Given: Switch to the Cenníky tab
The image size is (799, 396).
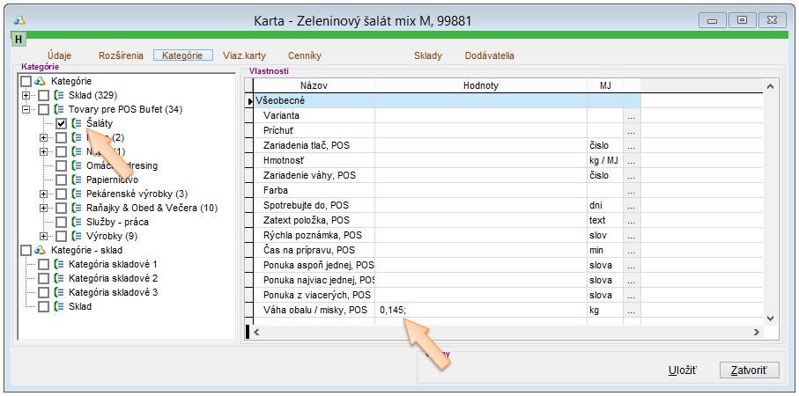Looking at the screenshot, I should (304, 55).
